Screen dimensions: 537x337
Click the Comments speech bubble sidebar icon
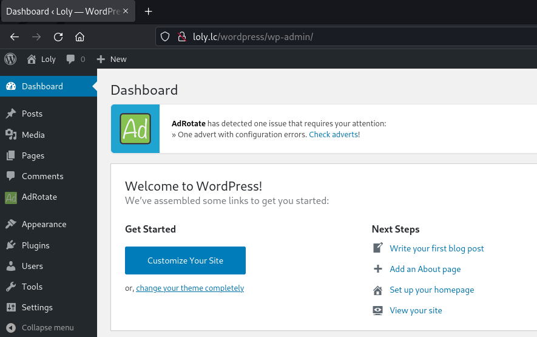click(x=11, y=176)
